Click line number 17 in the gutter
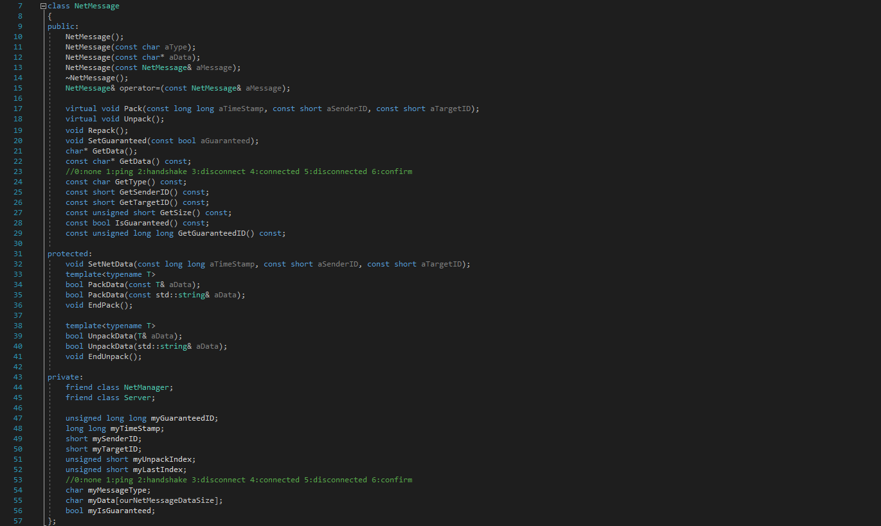Viewport: 881px width, 526px height. (x=17, y=109)
